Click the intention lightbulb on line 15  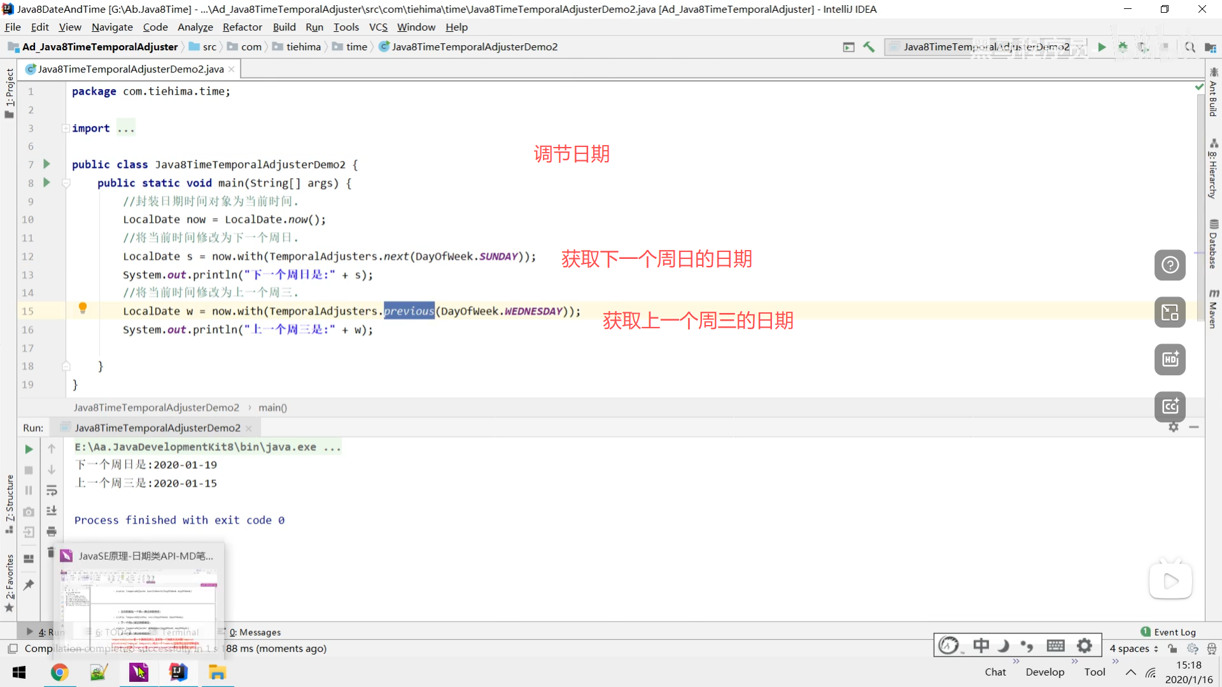[x=82, y=309]
